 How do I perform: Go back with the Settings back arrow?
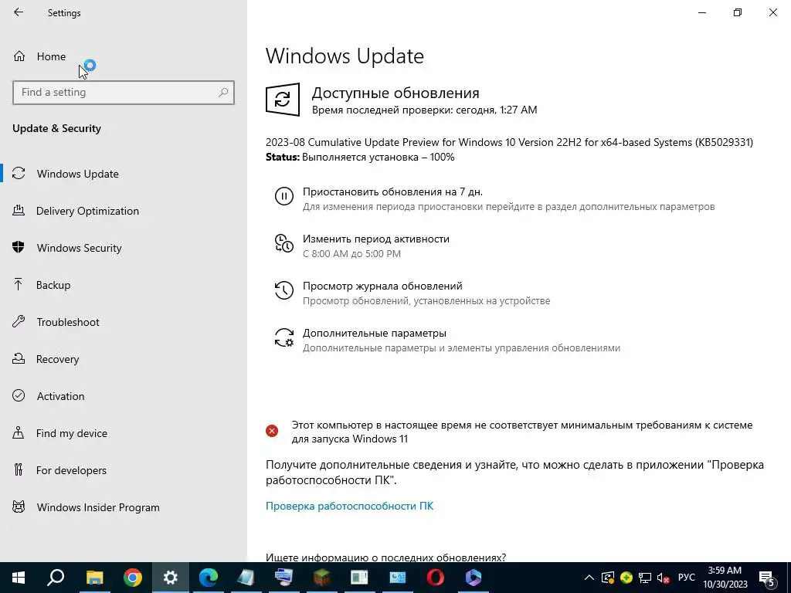[x=19, y=12]
